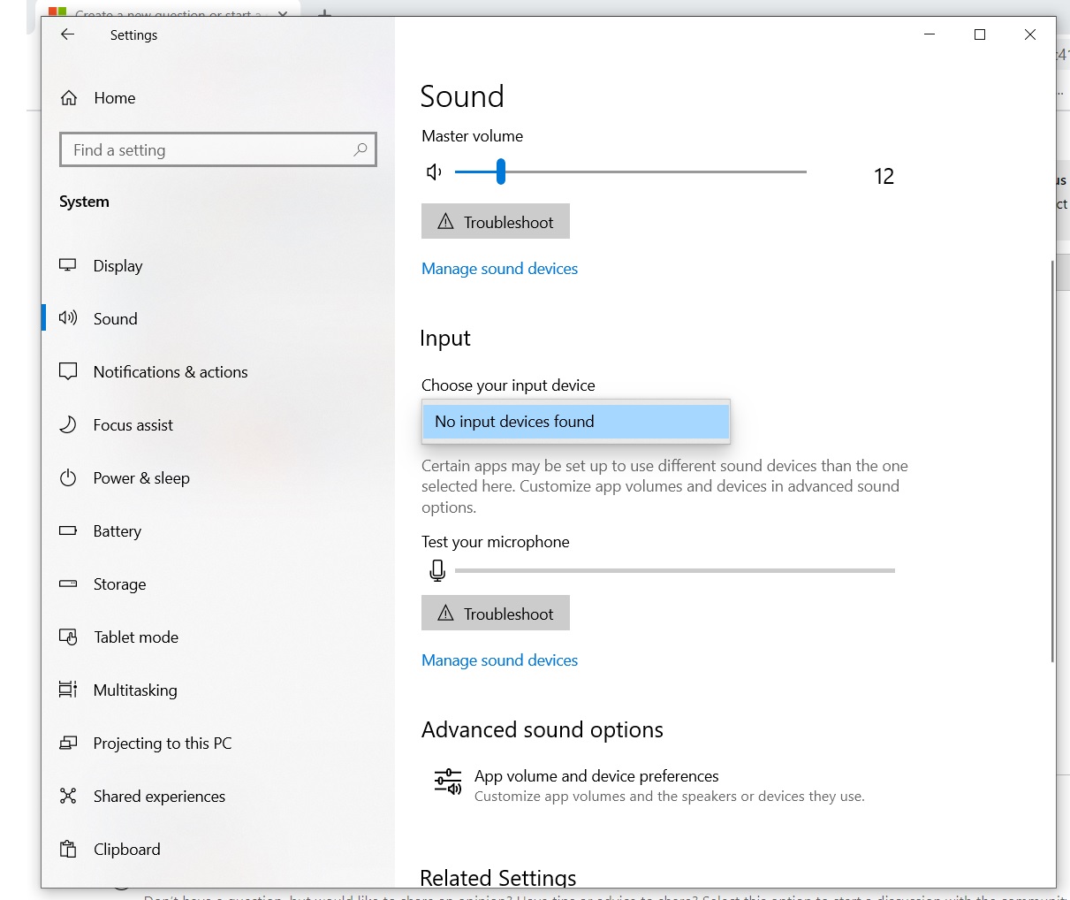
Task: Click the master volume value 12
Action: point(884,176)
